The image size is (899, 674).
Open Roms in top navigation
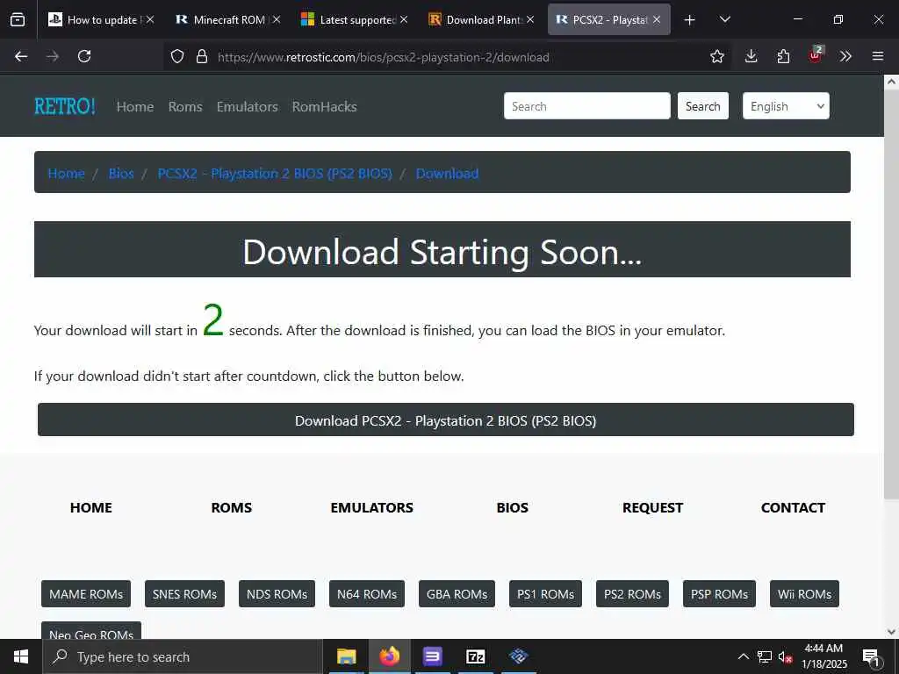pyautogui.click(x=185, y=106)
